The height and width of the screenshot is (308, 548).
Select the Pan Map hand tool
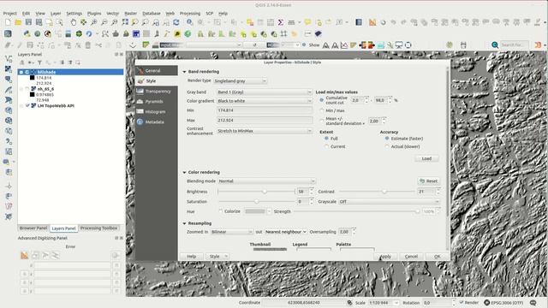tap(73, 22)
